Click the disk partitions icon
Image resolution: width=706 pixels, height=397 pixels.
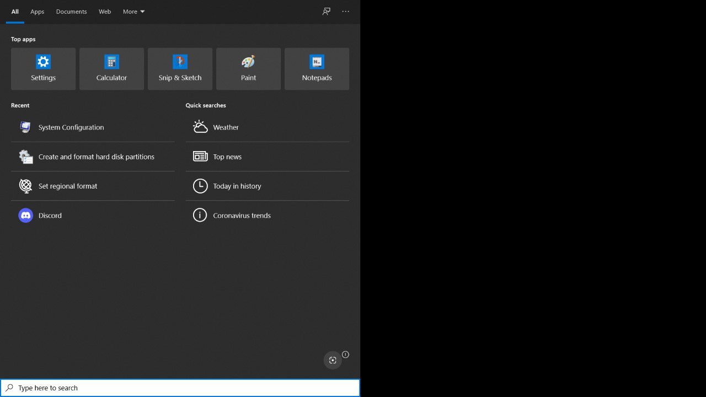click(25, 157)
